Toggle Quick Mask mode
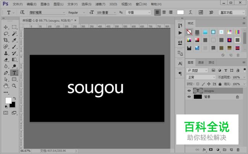248x154 pixels. (x=6, y=113)
